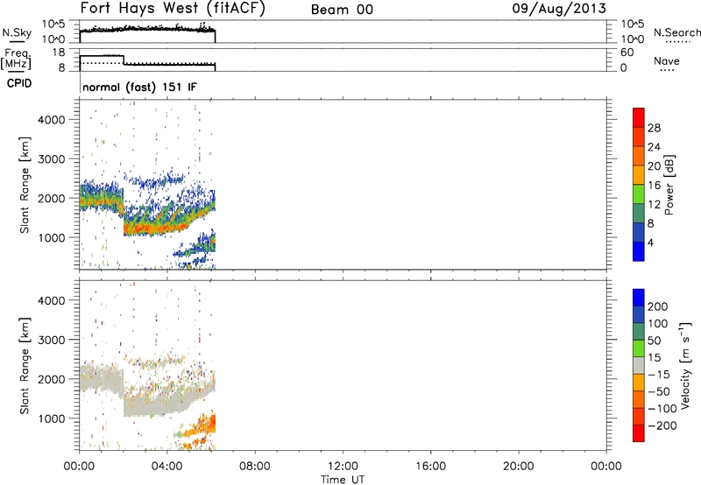Click the '16:00' time axis label
The image size is (701, 485).
pos(430,467)
